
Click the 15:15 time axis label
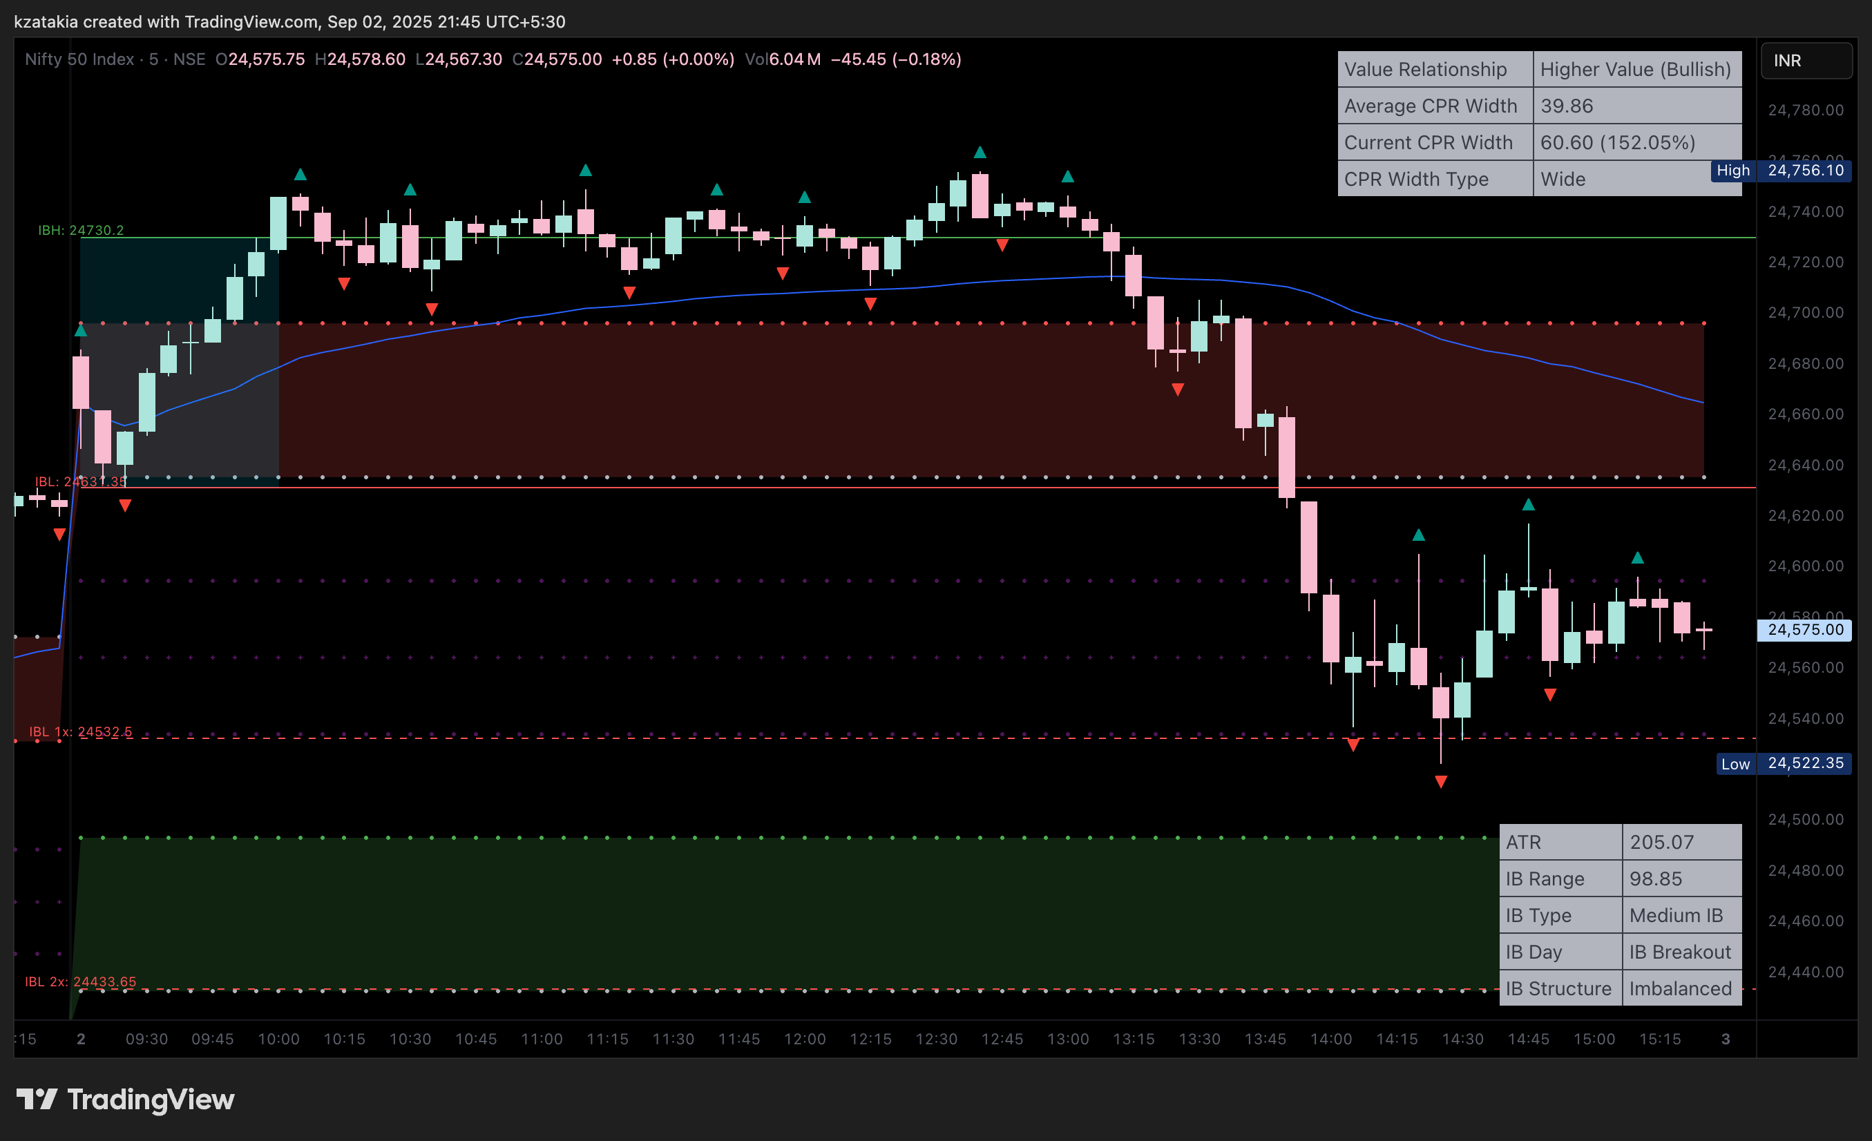[1660, 1039]
